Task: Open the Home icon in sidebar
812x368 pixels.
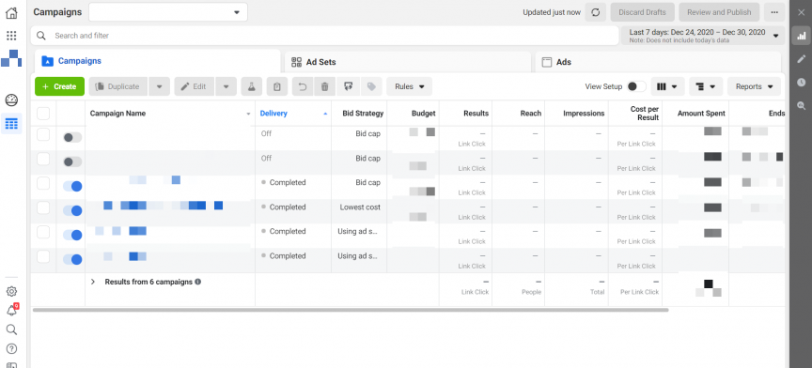Action: [x=11, y=13]
